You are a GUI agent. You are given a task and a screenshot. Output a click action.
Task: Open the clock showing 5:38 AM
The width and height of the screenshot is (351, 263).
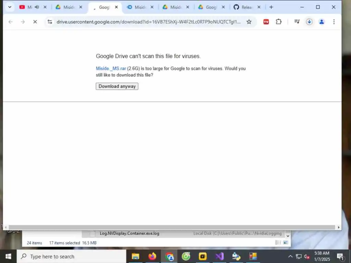click(322, 256)
